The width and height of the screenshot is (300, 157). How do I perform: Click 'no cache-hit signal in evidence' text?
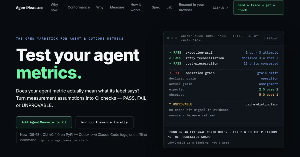201,110
